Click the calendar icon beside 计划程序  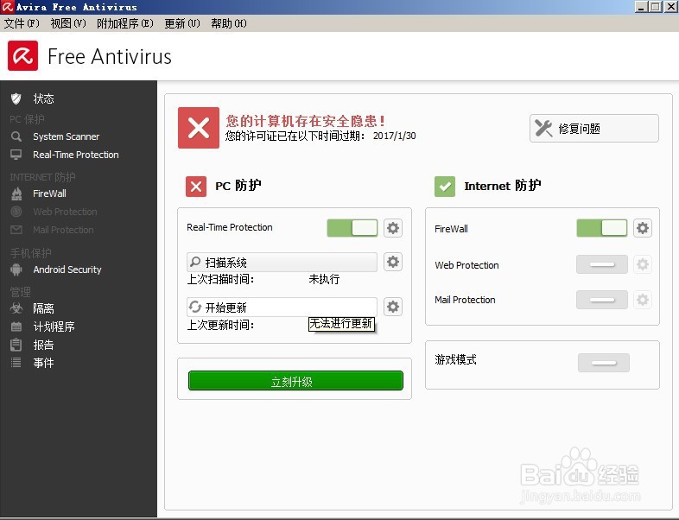16,327
